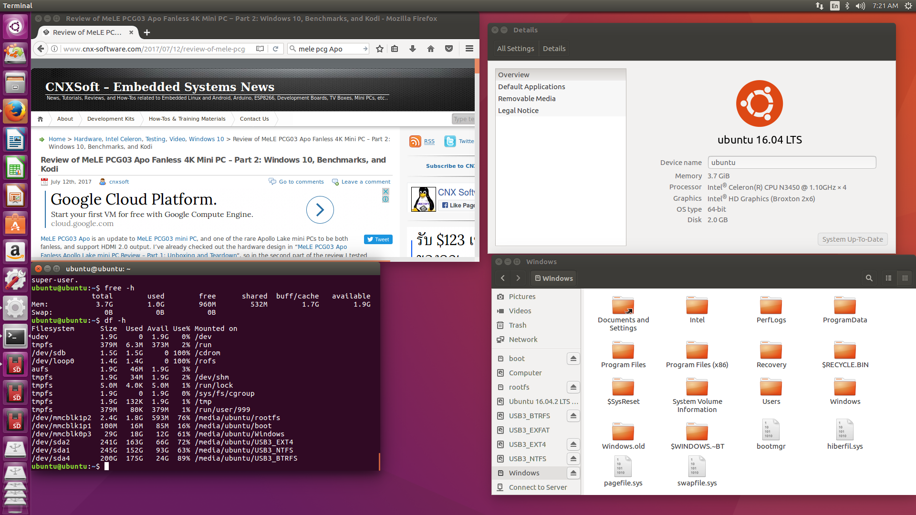Open the network indicator in top panel
The height and width of the screenshot is (515, 916).
coord(820,6)
